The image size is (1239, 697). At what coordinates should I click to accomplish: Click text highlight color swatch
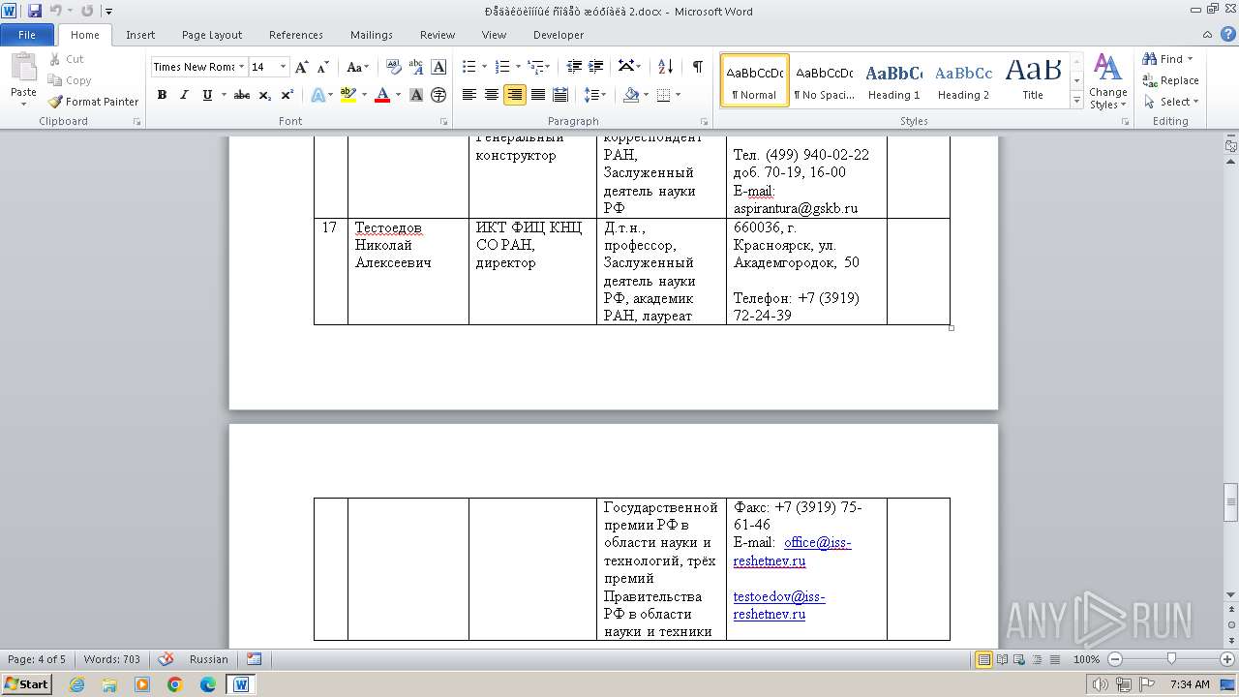pyautogui.click(x=348, y=95)
